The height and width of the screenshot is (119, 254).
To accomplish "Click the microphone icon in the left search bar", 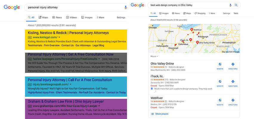I will (x=125, y=7).
